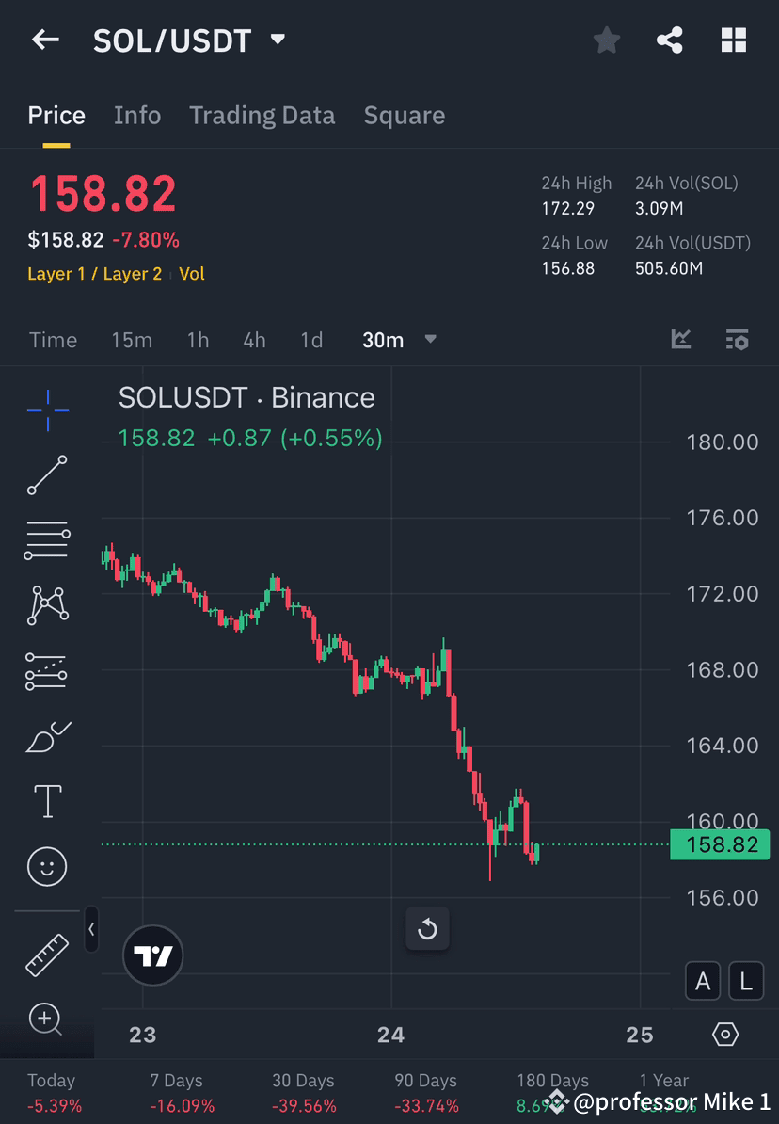This screenshot has height=1124, width=779.
Task: Select the pattern drawing tool
Action: click(x=47, y=605)
